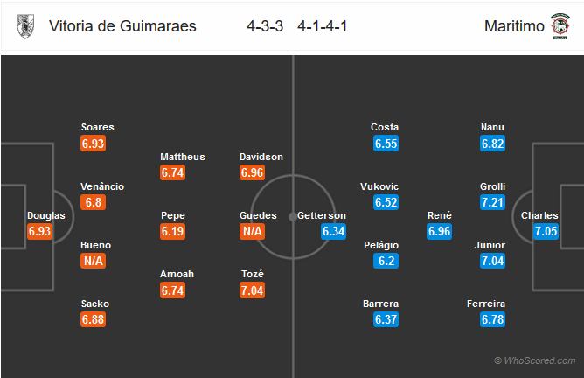This screenshot has width=584, height=378.
Task: Select Charles goalkeeper 7.05 rating badge
Action: pyautogui.click(x=546, y=231)
